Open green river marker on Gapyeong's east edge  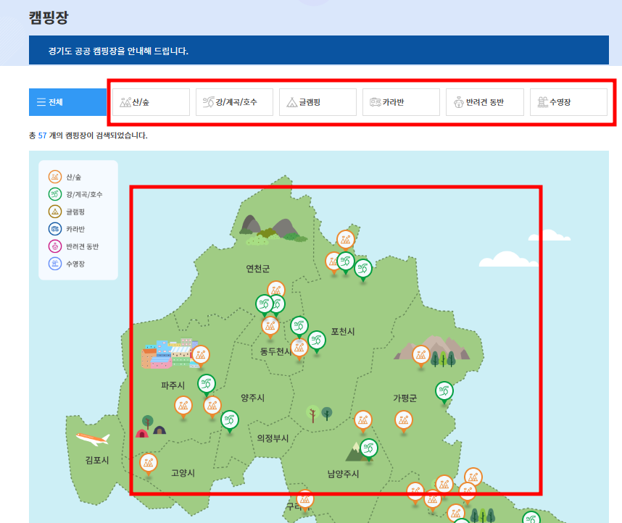[x=444, y=391]
